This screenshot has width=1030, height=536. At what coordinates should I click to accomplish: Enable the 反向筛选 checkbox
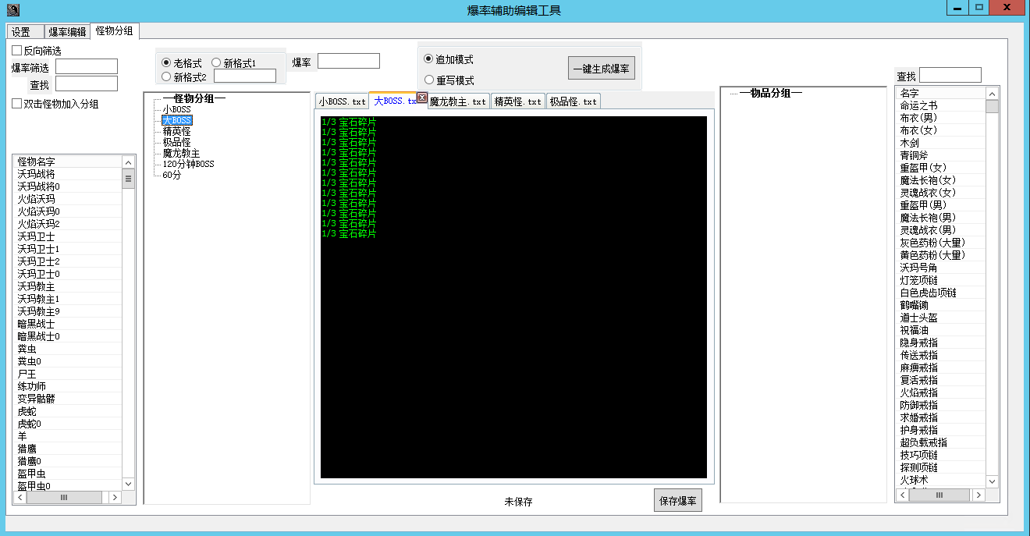(x=17, y=51)
